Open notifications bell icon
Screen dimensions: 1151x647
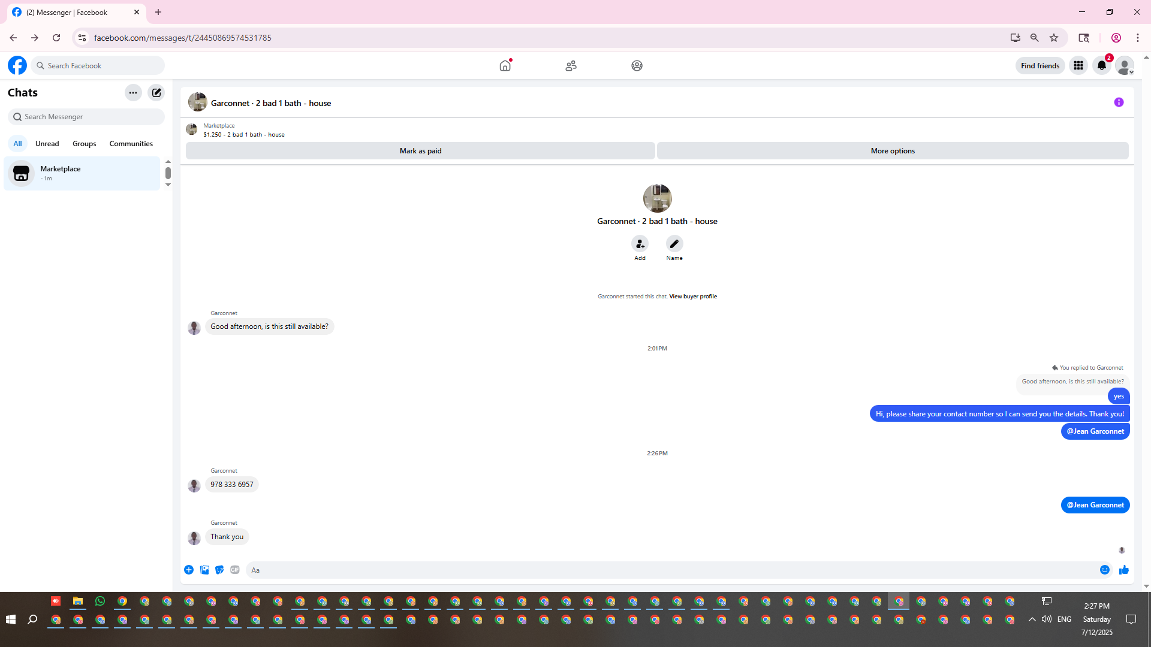click(x=1101, y=66)
